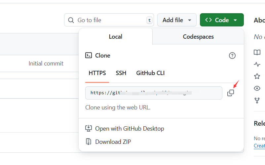
Task: Click the code brackets icon on Code button
Action: (x=208, y=20)
